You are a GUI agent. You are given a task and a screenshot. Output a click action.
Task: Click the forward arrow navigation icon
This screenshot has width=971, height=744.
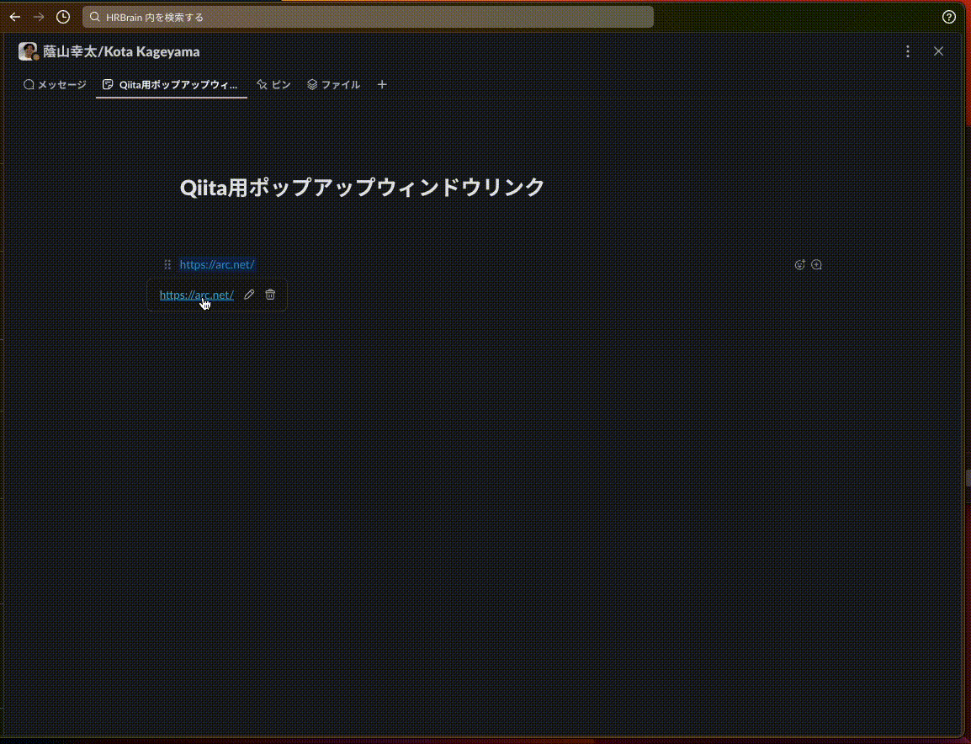click(39, 16)
